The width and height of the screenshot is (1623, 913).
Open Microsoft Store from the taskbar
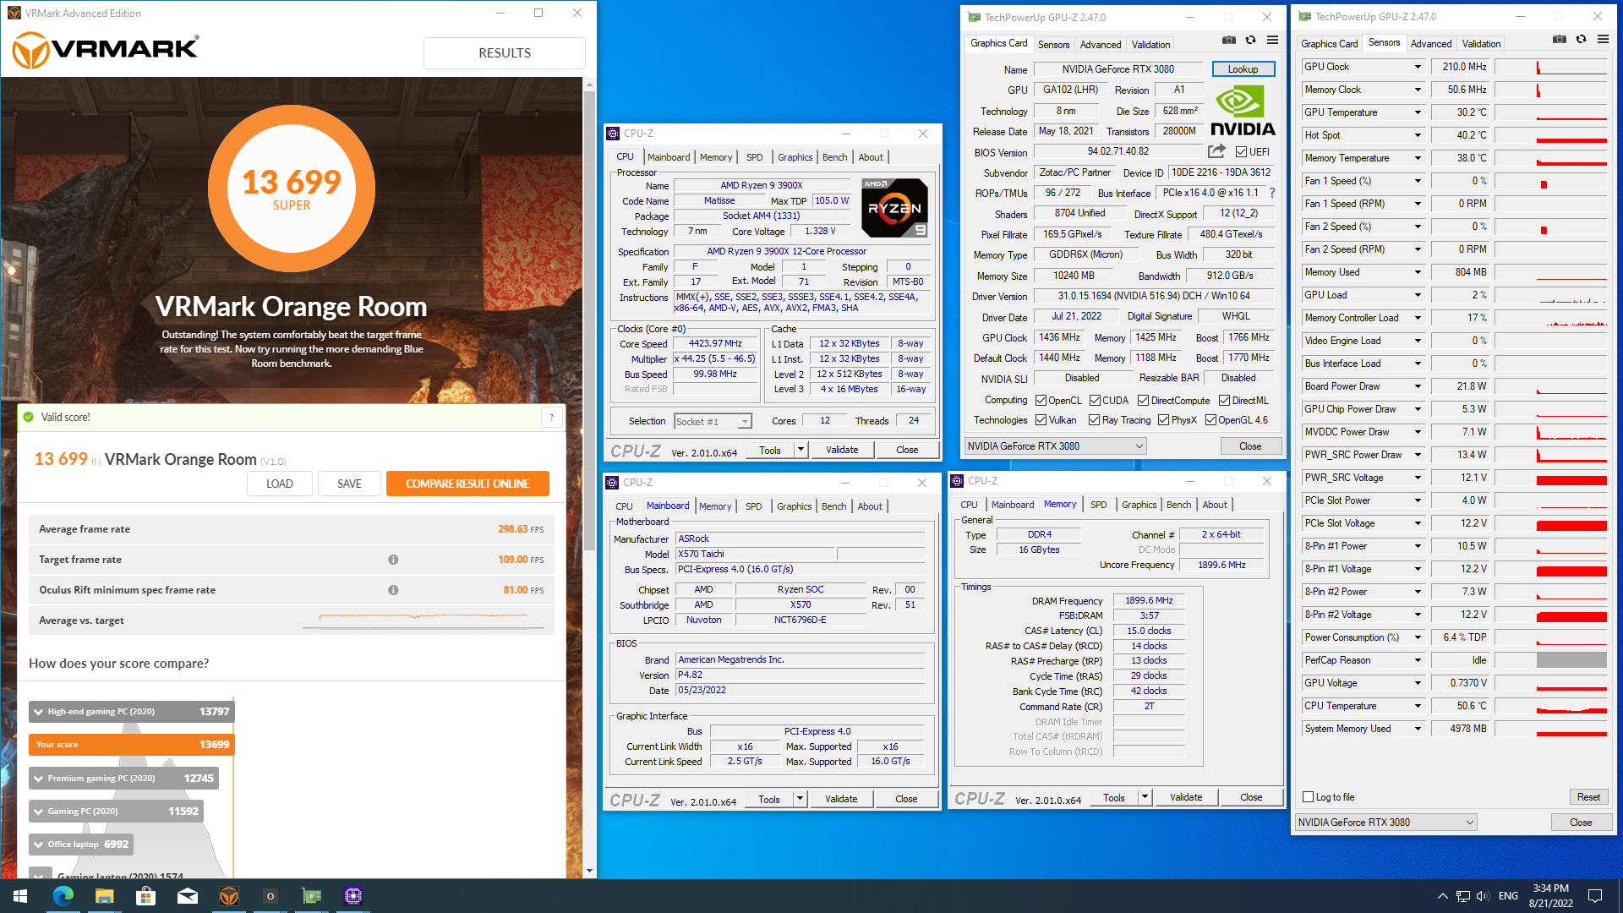coord(145,896)
